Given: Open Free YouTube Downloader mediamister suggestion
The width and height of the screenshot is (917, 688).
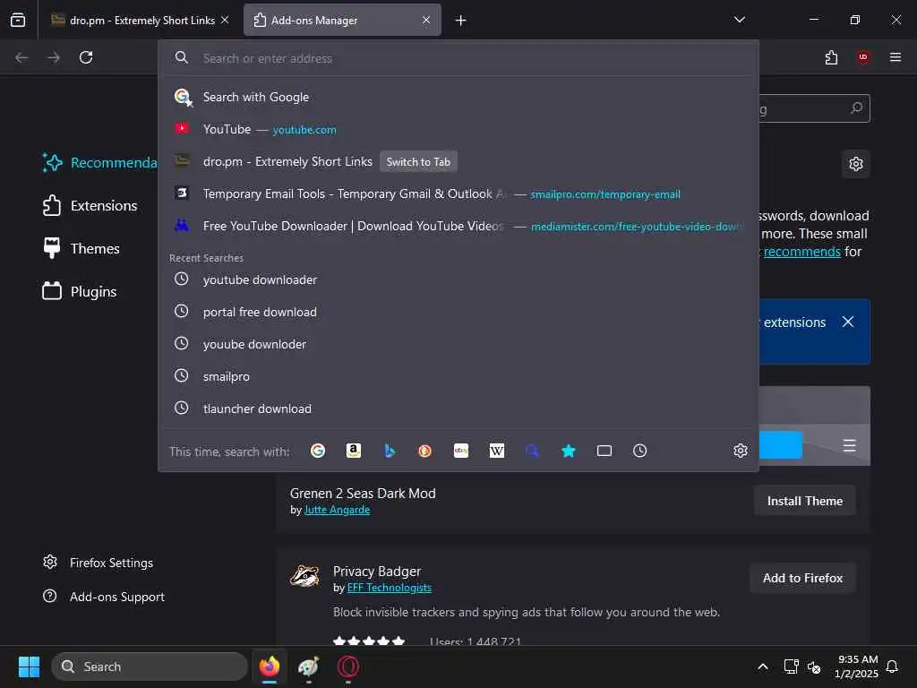Looking at the screenshot, I should [458, 226].
